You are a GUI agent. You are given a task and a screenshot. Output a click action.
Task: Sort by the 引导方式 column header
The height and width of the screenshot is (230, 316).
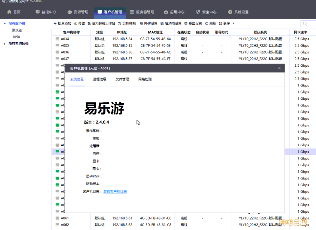pyautogui.click(x=222, y=32)
